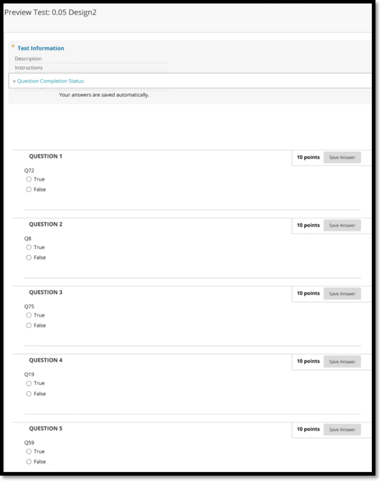This screenshot has height=481, width=380.
Task: Mark False for Question 3 (Q75)
Action: coord(29,325)
